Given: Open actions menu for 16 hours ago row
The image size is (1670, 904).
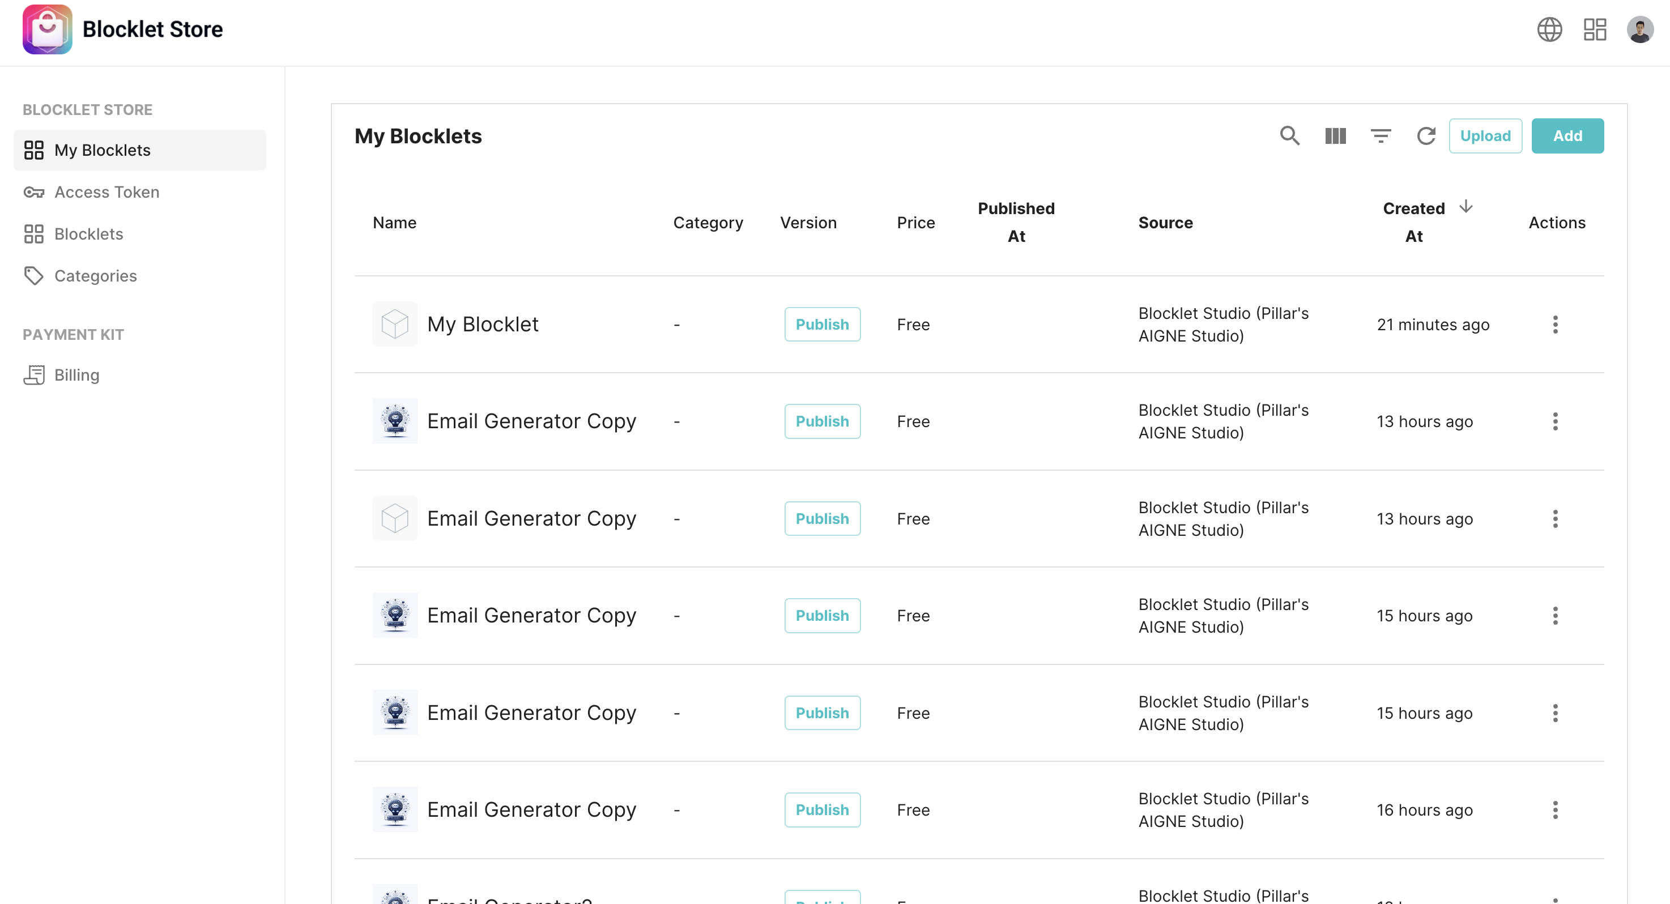Looking at the screenshot, I should pyautogui.click(x=1554, y=810).
